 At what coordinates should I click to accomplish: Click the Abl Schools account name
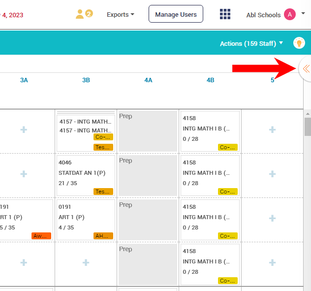[263, 15]
